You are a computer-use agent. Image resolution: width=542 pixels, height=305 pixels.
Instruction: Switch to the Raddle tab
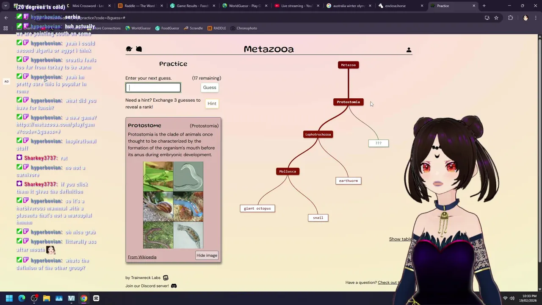(140, 6)
